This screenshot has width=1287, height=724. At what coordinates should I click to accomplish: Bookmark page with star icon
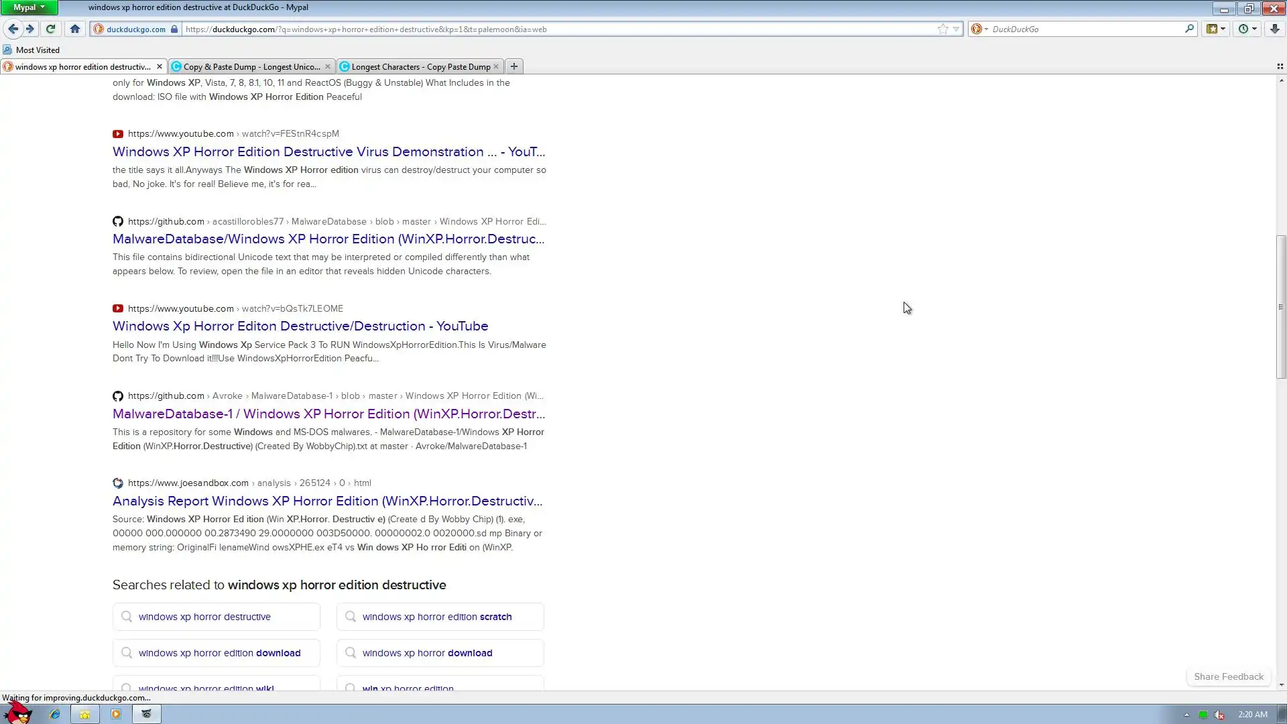click(x=942, y=29)
